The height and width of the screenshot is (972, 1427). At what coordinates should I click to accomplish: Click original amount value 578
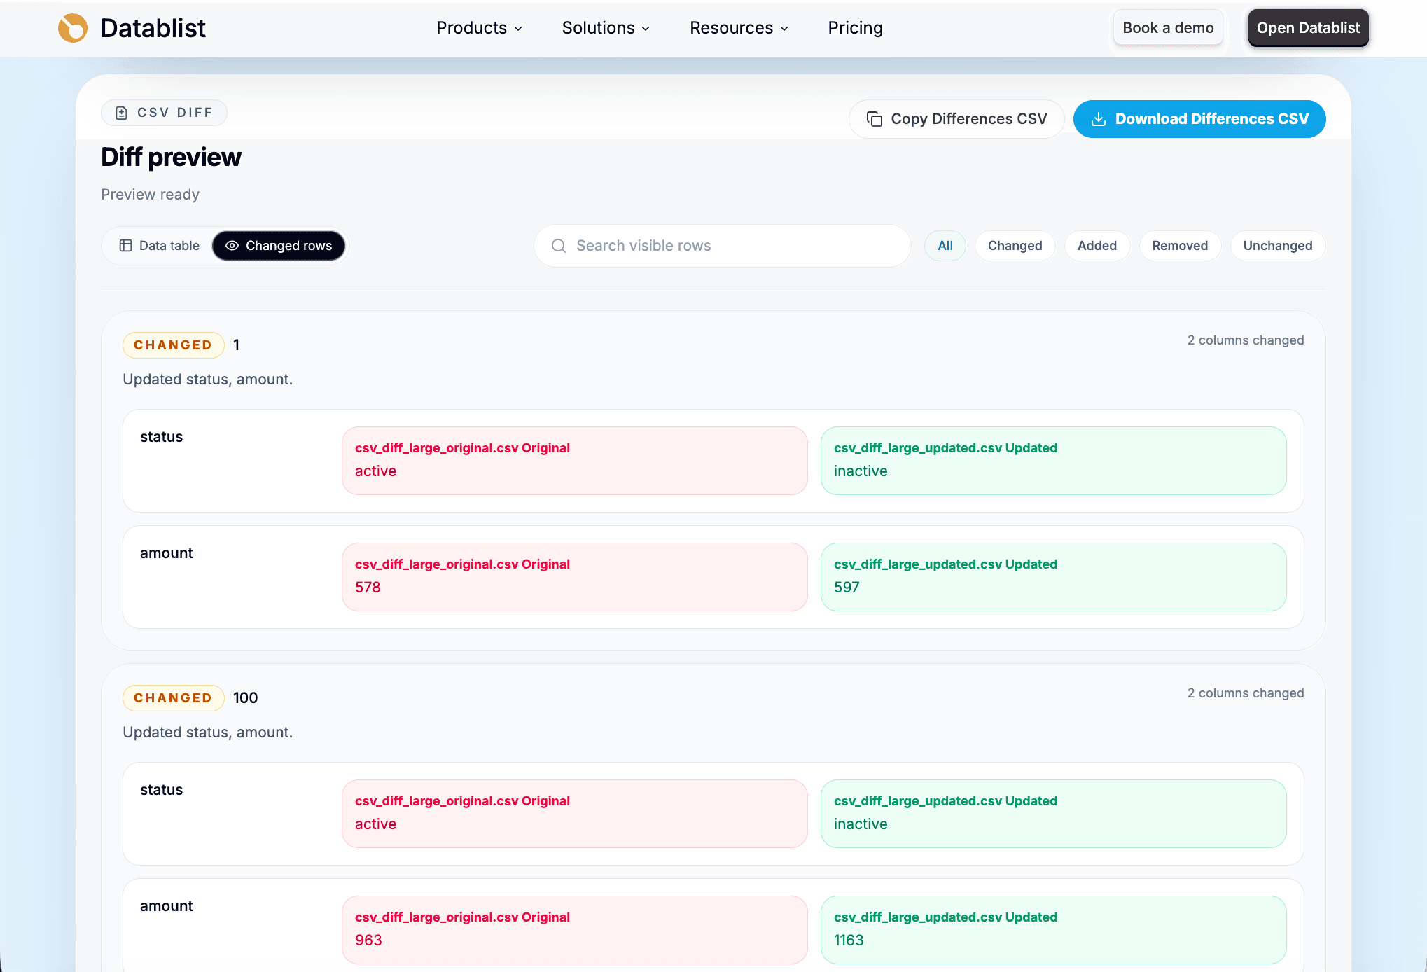tap(368, 588)
